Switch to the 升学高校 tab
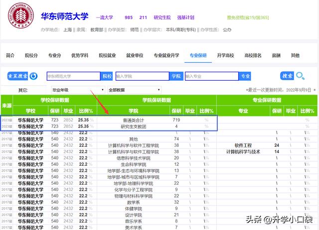Image resolution: width=319 pixels, height=230 pixels. [x=225, y=55]
